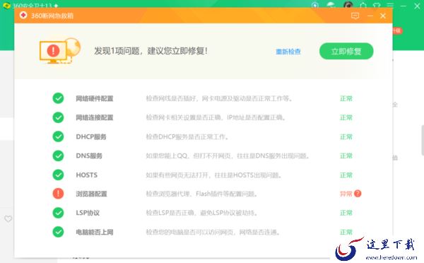
Task: Select the 网络硬件配置 item name
Action: point(95,98)
